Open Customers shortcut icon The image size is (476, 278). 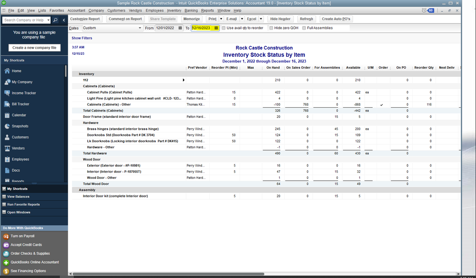(7, 137)
